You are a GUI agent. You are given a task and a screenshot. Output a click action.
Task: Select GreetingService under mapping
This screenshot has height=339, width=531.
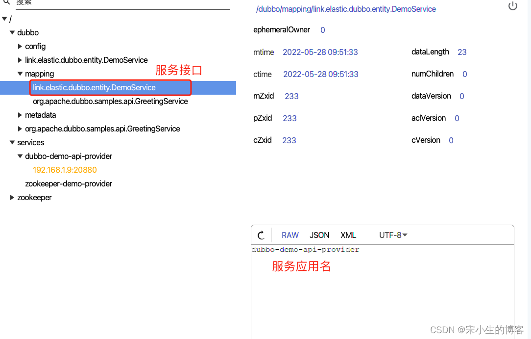(110, 101)
